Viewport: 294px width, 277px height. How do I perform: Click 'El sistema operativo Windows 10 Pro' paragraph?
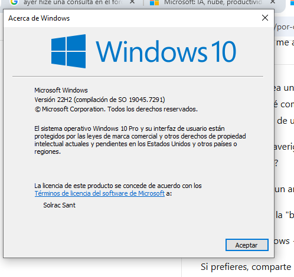pyautogui.click(x=140, y=140)
